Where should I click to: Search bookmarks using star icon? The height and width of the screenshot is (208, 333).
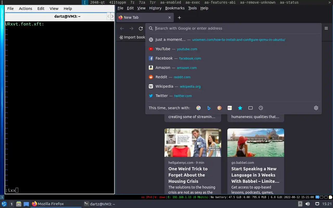240,108
